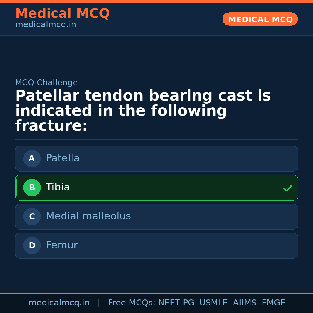
Task: Click the NEET PG label
Action: point(176,303)
